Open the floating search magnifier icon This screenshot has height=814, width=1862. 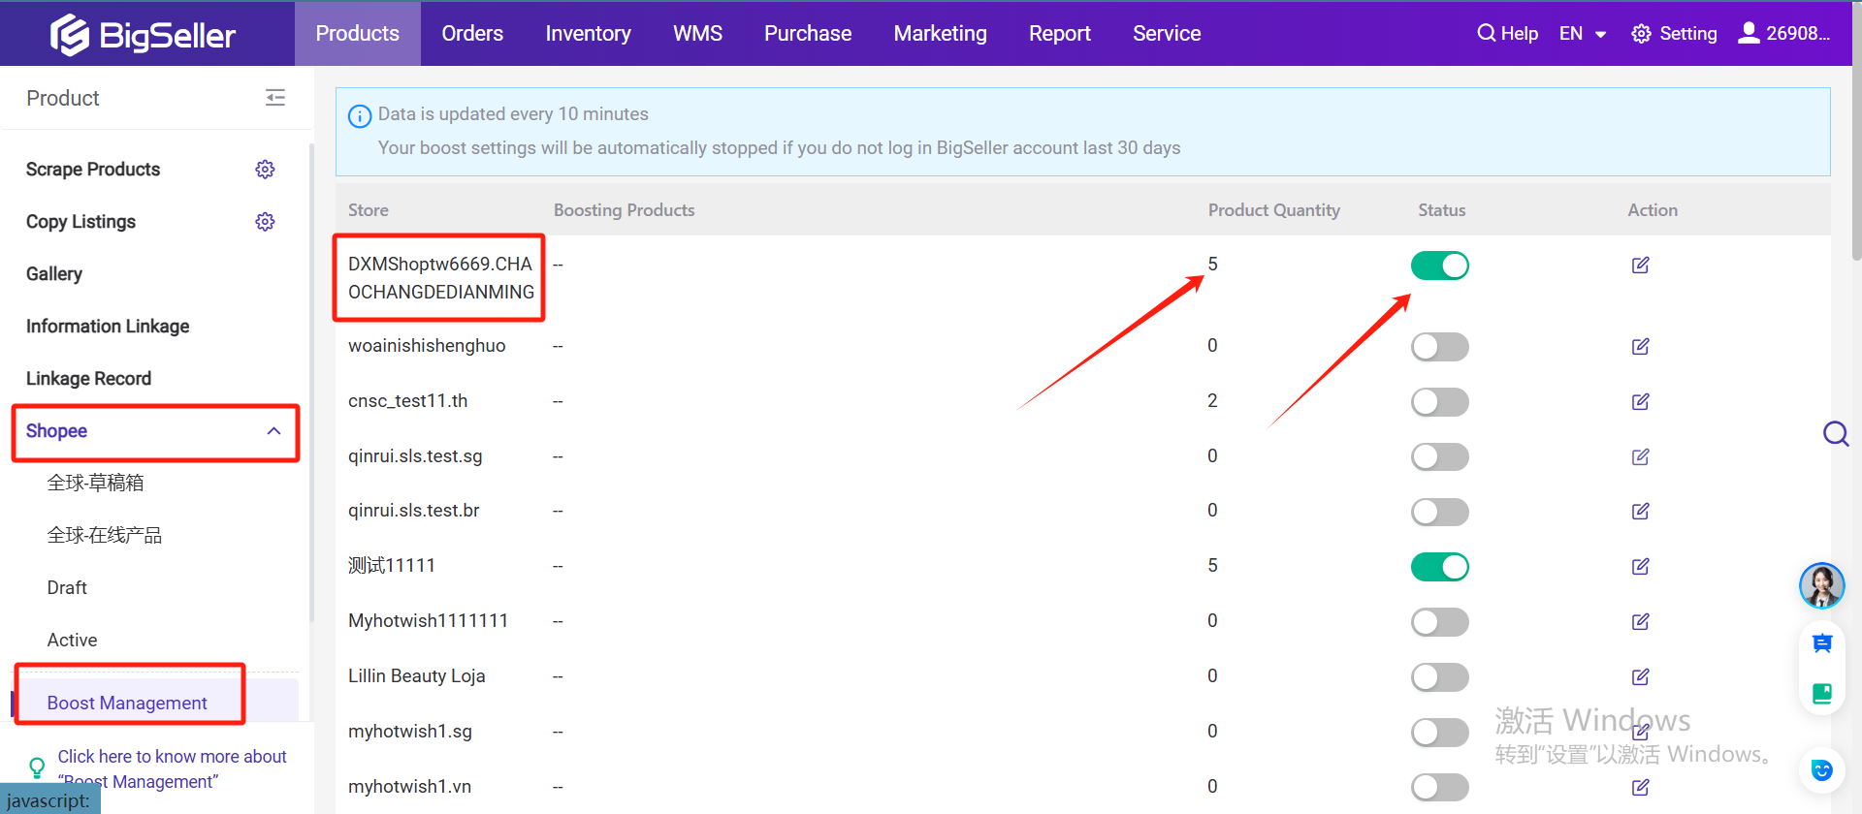click(x=1835, y=433)
